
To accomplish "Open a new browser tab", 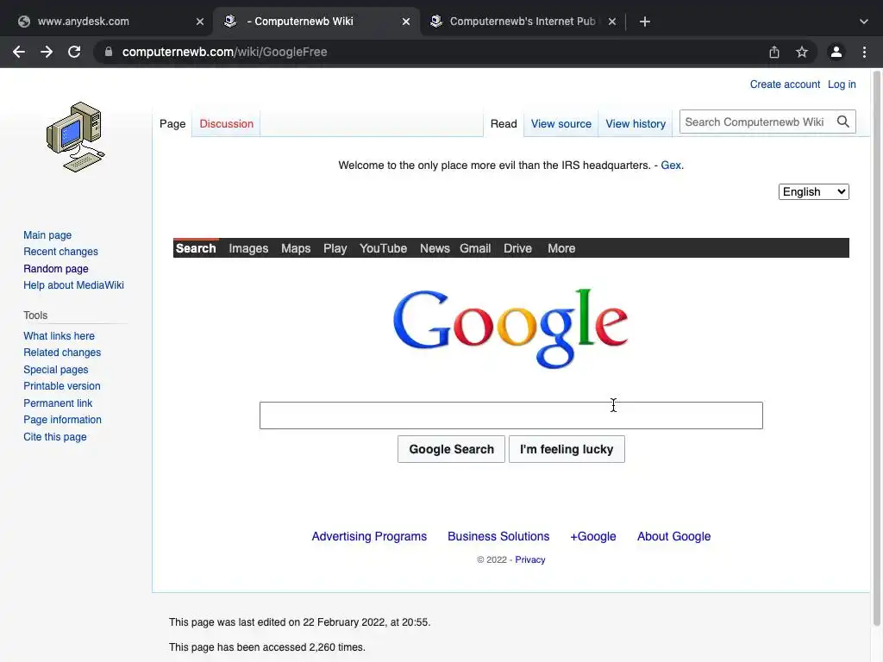I will pos(645,22).
